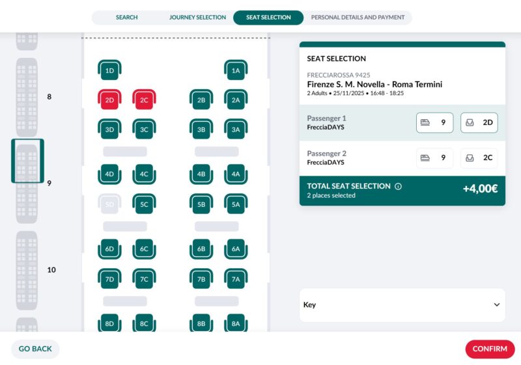
Task: Choose seat 4B on the seat map
Action: pos(201,174)
